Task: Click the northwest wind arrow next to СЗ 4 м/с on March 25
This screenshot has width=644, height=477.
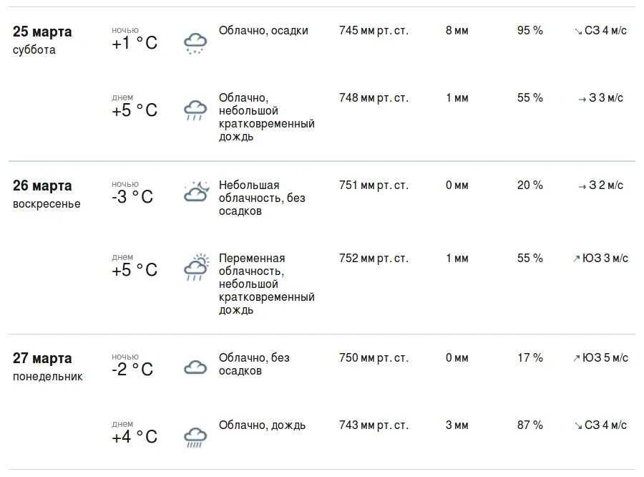Action: (578, 32)
